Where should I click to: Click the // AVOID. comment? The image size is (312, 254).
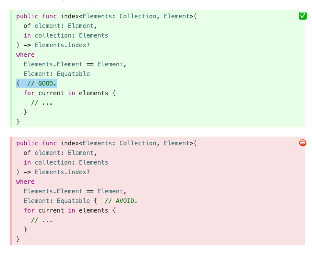point(121,201)
